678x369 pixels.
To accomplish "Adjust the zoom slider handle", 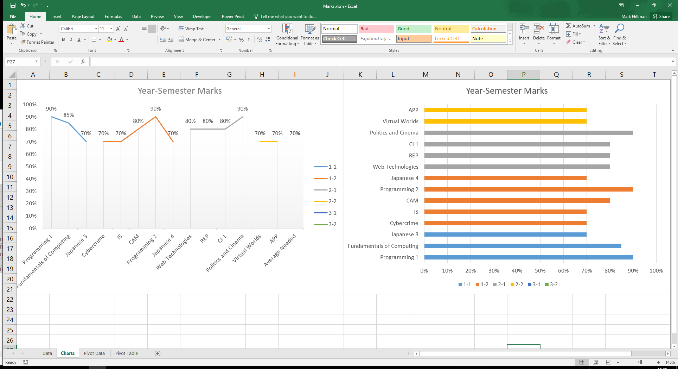I will click(641, 362).
